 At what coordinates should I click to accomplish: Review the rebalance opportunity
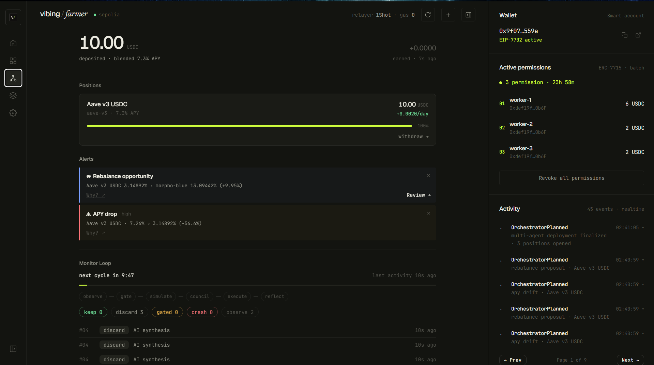pyautogui.click(x=419, y=195)
